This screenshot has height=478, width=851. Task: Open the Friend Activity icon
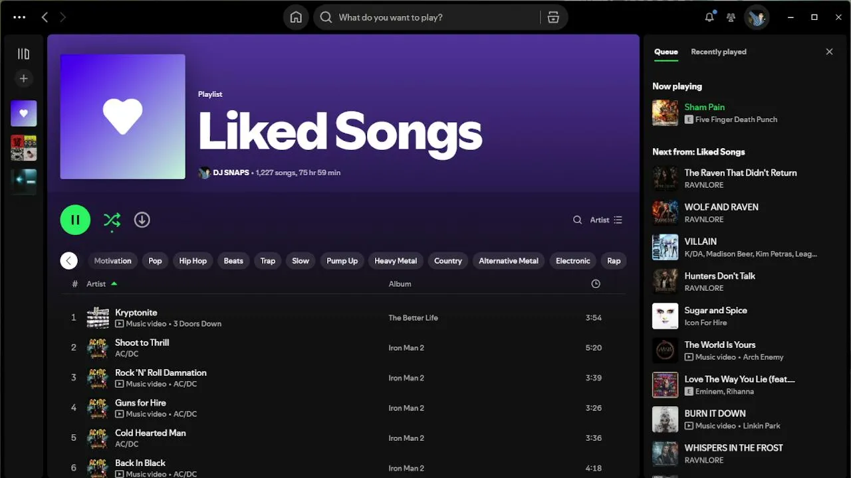tap(731, 17)
